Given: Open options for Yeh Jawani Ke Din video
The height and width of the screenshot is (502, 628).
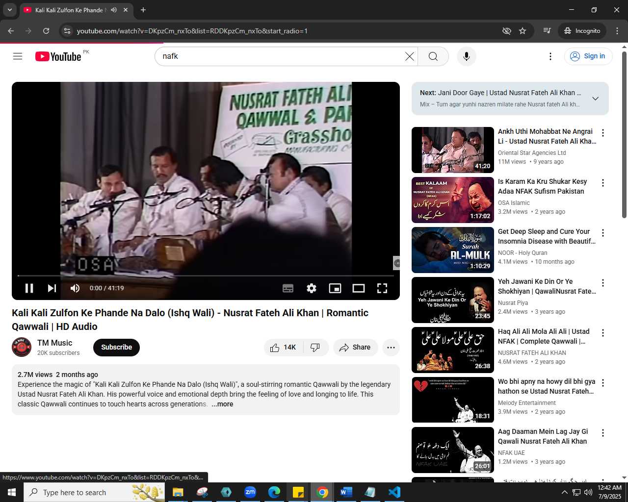Looking at the screenshot, I should coord(603,283).
